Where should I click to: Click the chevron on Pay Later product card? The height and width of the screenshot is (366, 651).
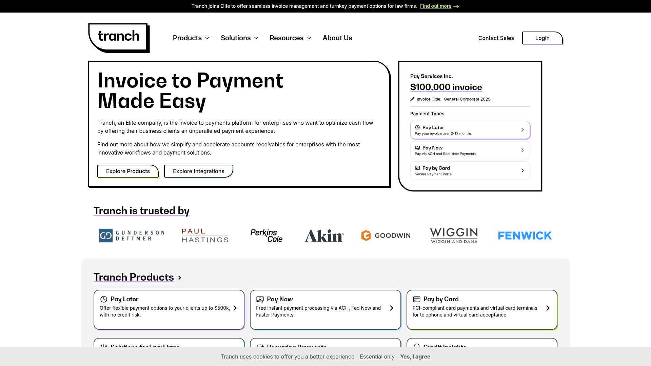tap(235, 308)
